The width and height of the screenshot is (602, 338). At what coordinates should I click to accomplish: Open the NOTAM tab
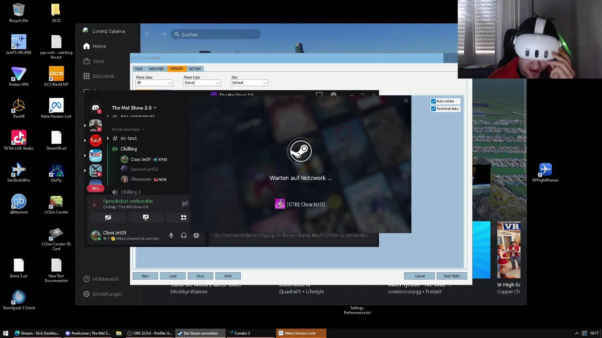coord(195,69)
